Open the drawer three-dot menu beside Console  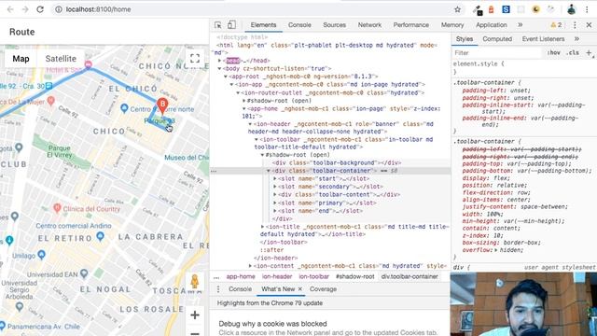coord(218,289)
